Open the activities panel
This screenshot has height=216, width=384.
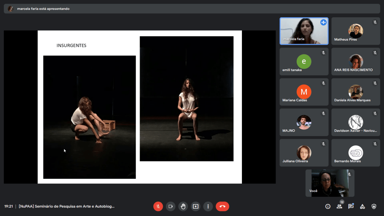point(362,206)
